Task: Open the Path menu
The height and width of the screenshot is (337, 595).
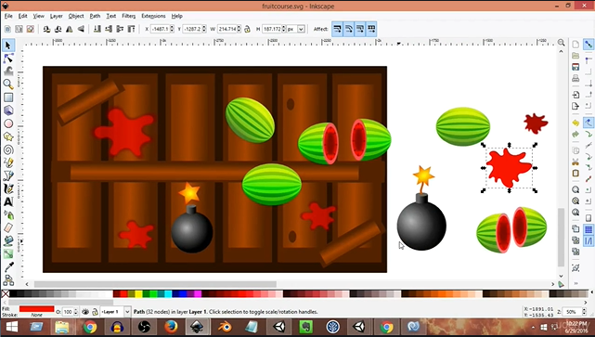Action: (95, 16)
